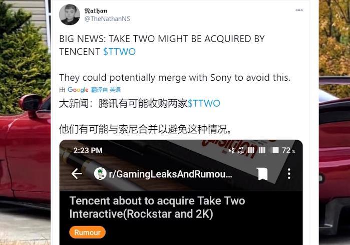Open the $TTWO cashtag in English text
Image resolution: width=350 pixels, height=245 pixels.
[x=119, y=52]
